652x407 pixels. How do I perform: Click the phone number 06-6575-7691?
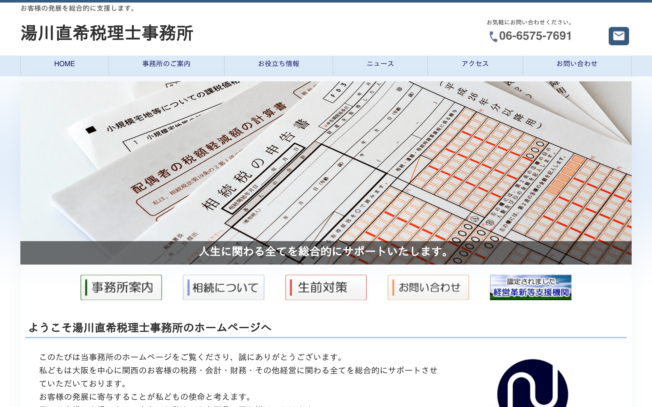click(535, 36)
